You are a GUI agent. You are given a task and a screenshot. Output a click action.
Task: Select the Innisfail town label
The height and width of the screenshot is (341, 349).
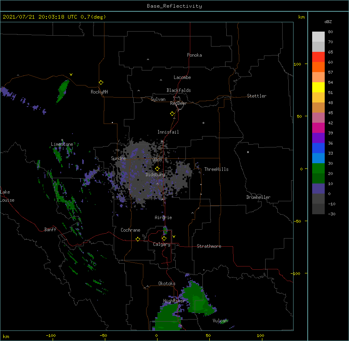click(x=168, y=132)
